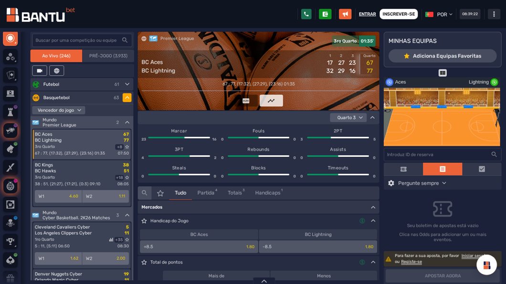Collapse the Basquetebol sport list
The height and width of the screenshot is (284, 506).
click(127, 98)
